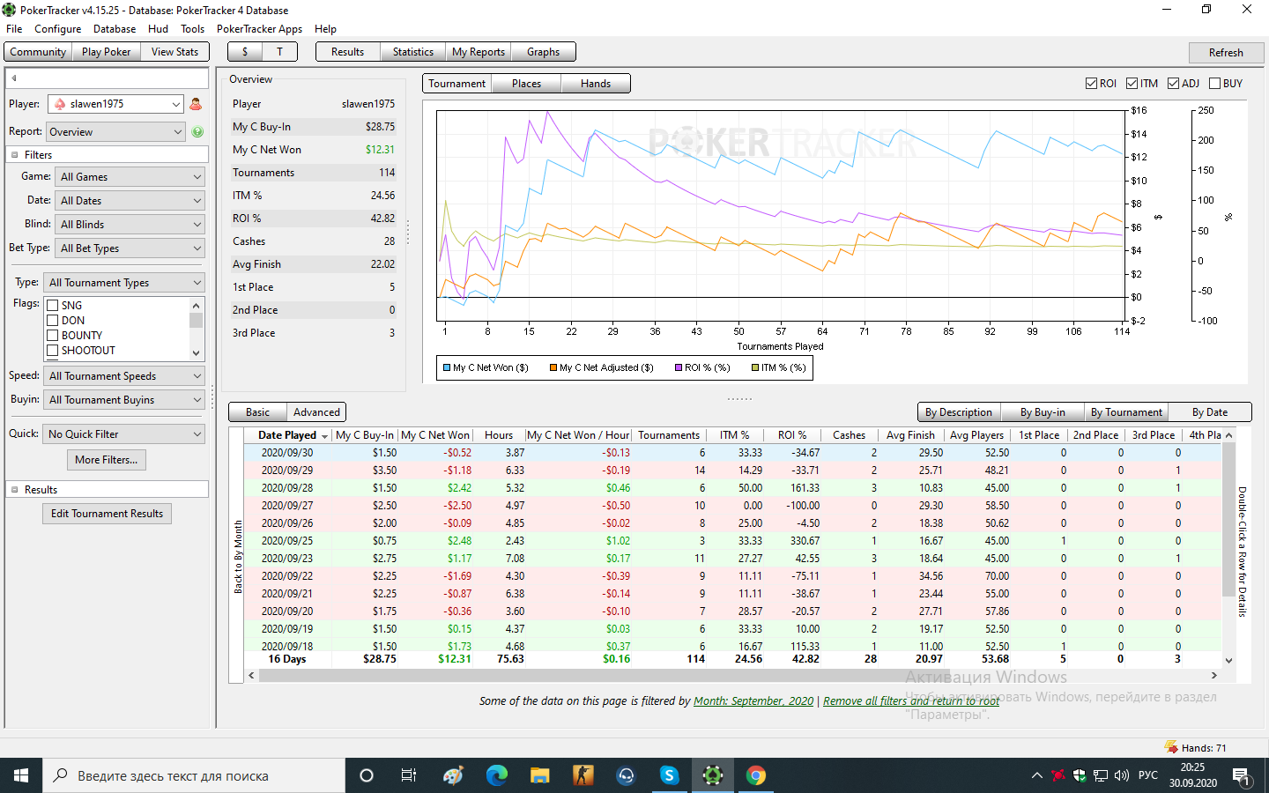The height and width of the screenshot is (793, 1269).
Task: Click the My C Net Won legend swatch
Action: tap(447, 367)
